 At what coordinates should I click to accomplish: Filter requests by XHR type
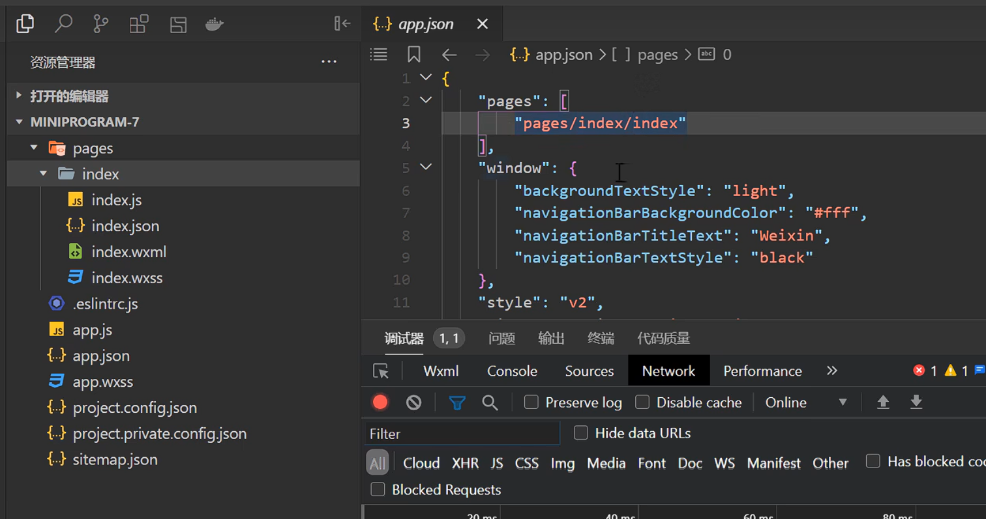click(x=465, y=463)
